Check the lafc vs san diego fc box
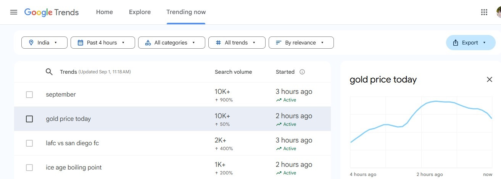 click(29, 143)
